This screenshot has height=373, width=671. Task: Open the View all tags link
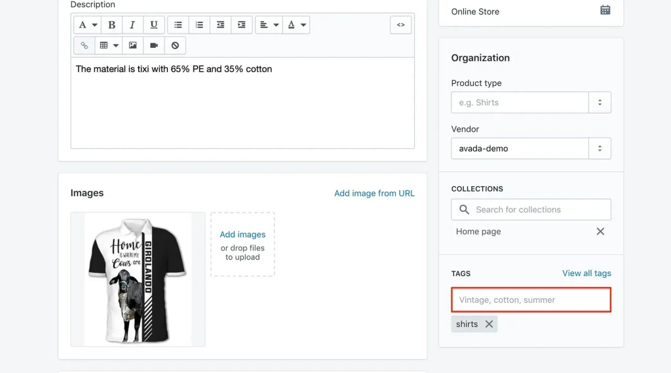(x=586, y=273)
